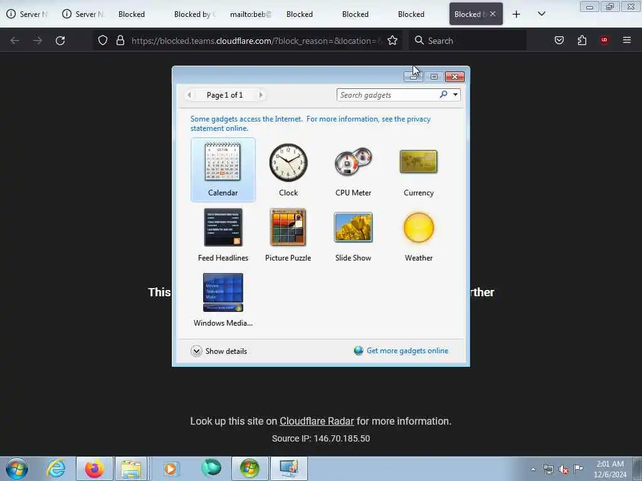Screen dimensions: 642x481
Task: Select the Clock gadget
Action: (x=288, y=169)
